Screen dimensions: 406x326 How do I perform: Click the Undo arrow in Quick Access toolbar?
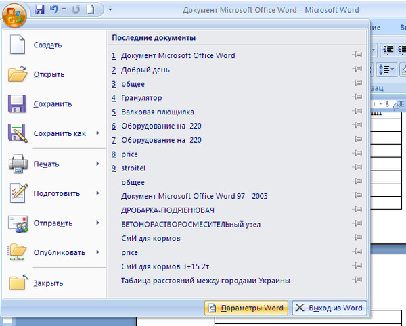point(54,9)
